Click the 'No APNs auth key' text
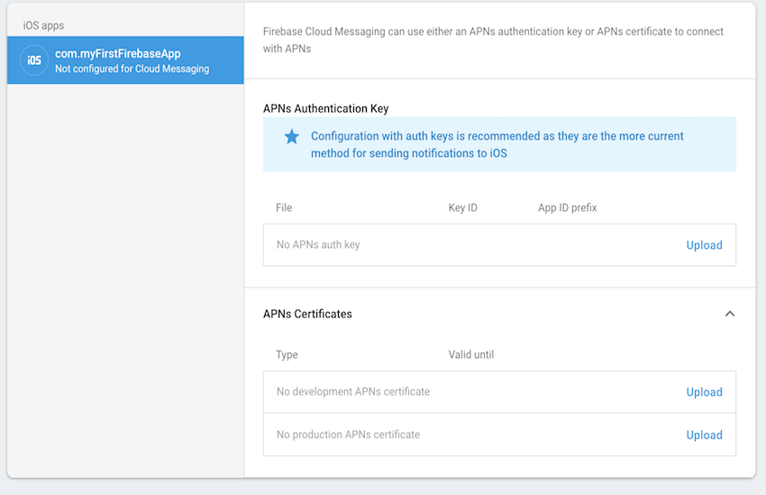766x495 pixels. [x=318, y=245]
